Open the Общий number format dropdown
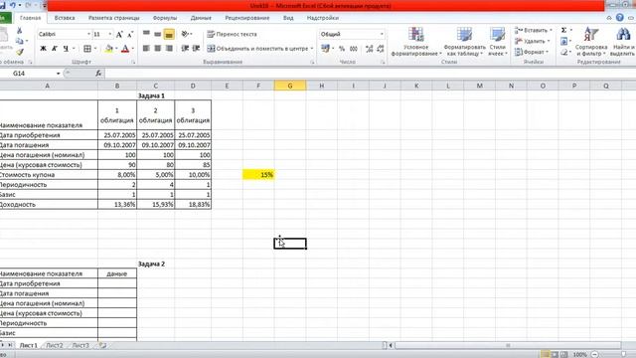 382,34
